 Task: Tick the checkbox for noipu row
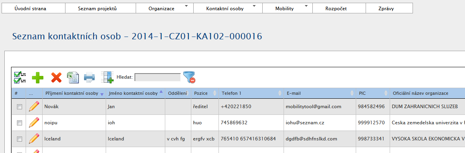(19, 123)
